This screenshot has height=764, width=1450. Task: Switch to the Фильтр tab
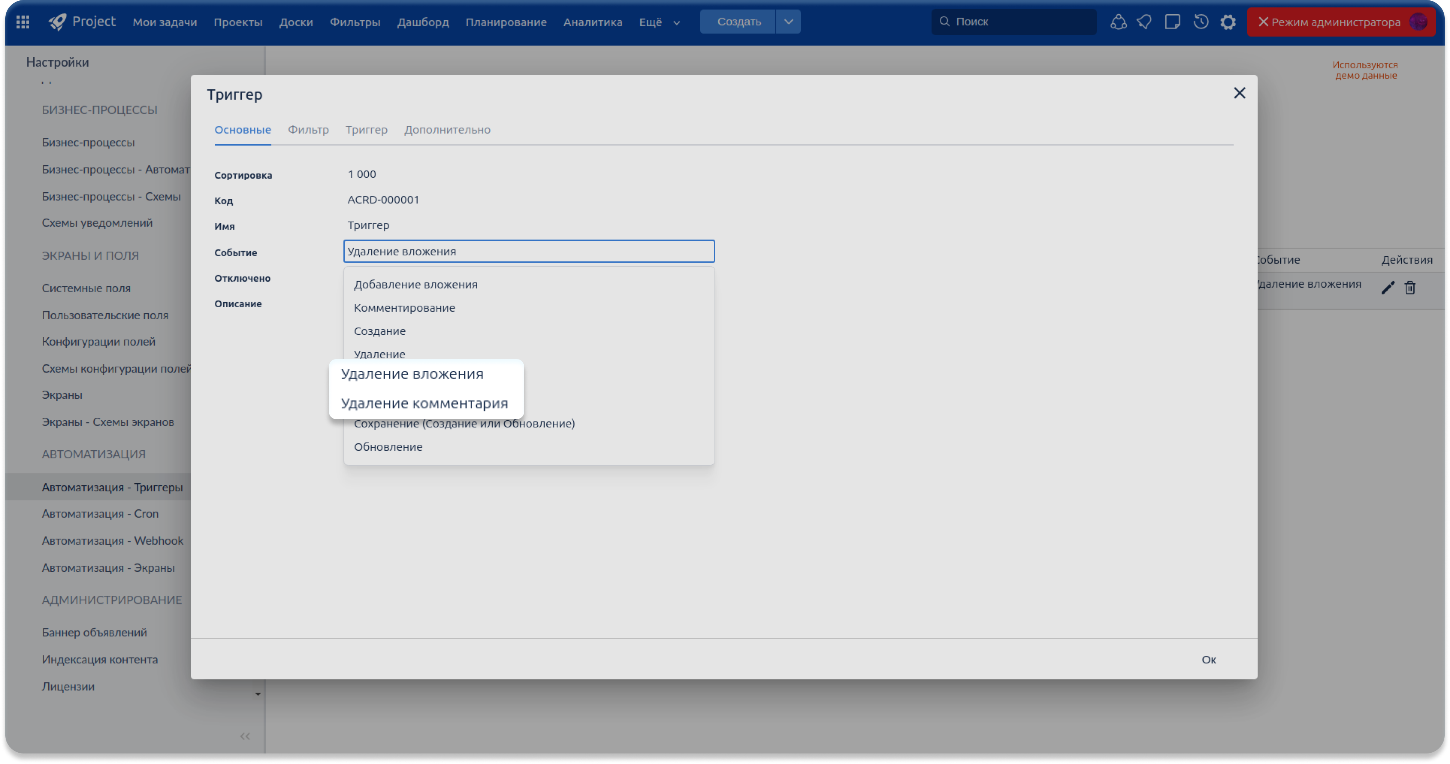pos(308,130)
